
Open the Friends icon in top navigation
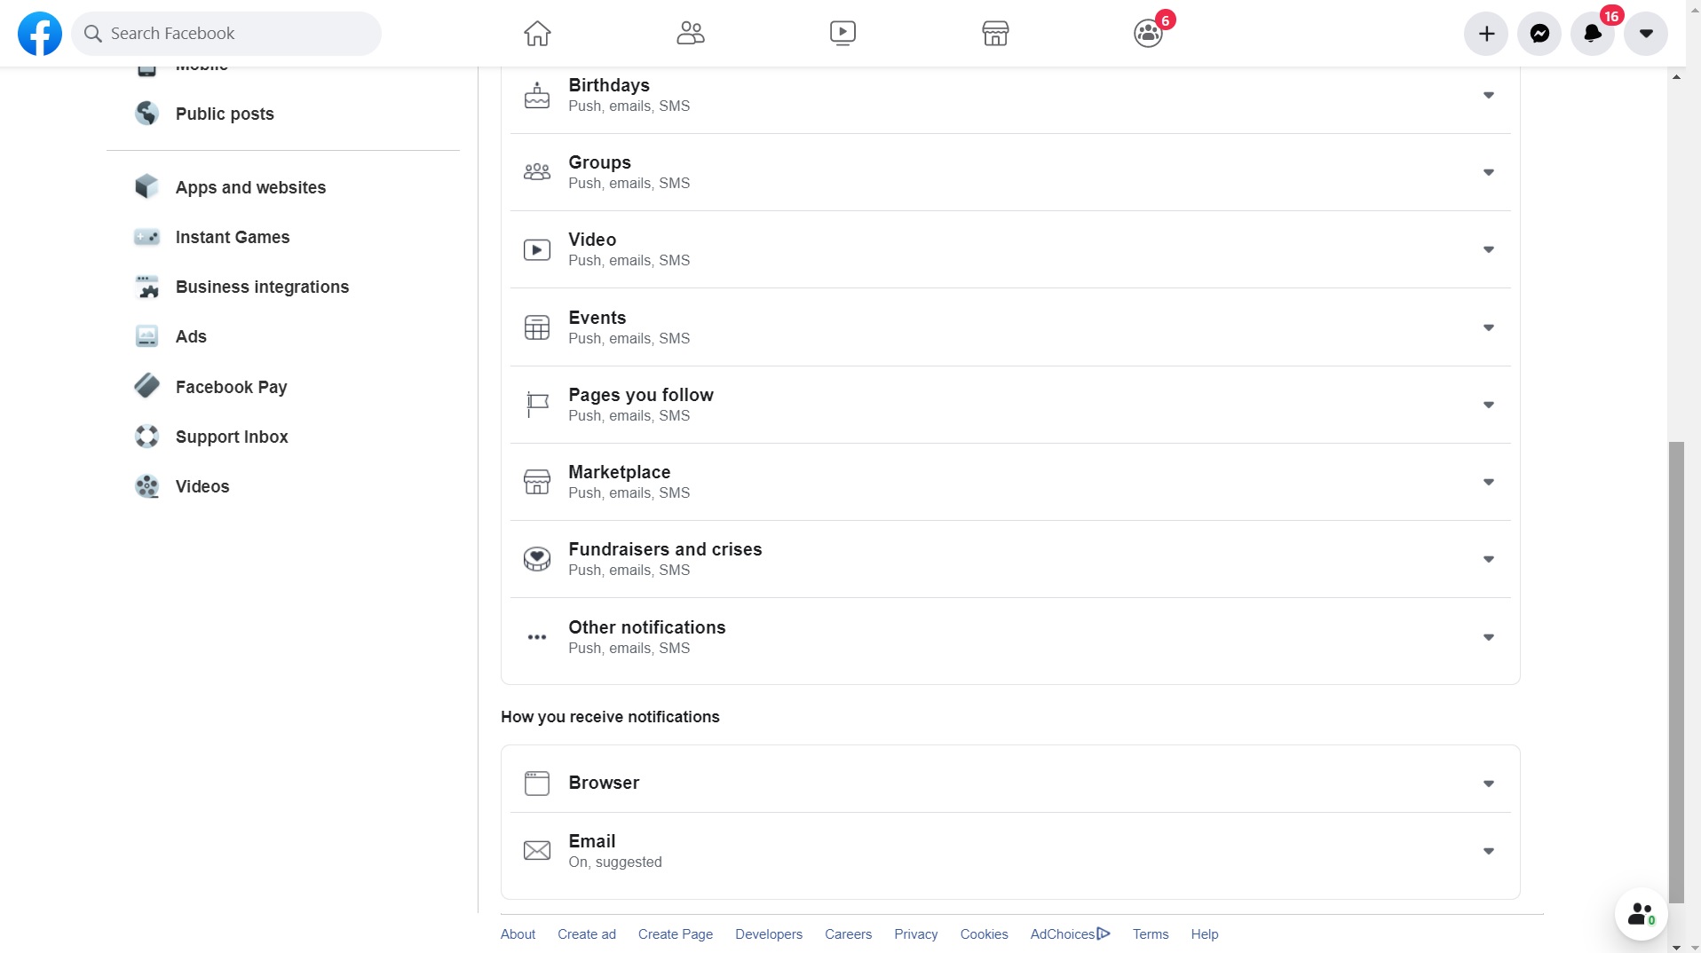click(x=690, y=34)
